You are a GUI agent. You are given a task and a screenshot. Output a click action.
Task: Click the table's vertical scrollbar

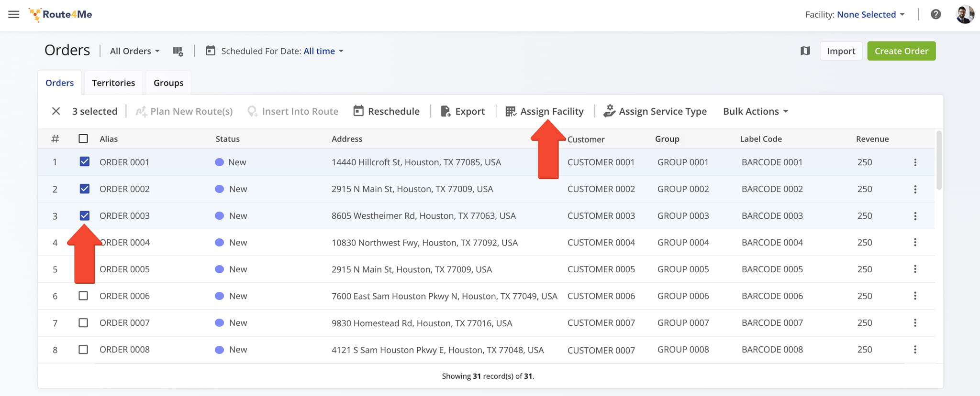click(x=939, y=160)
